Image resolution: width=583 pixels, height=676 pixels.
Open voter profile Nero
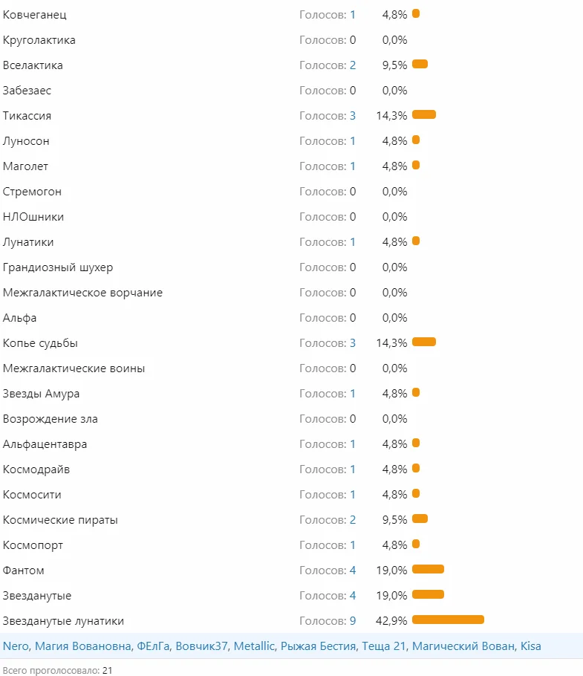16,646
